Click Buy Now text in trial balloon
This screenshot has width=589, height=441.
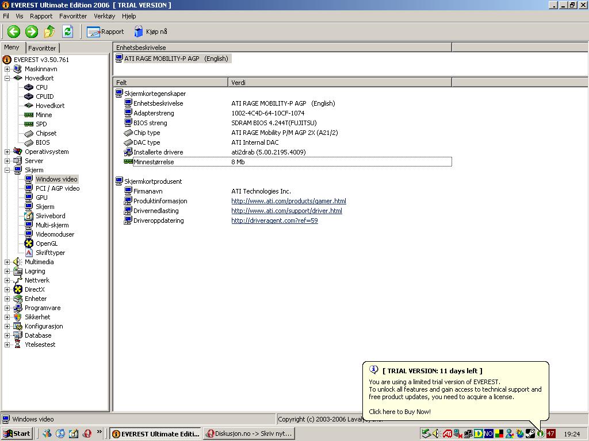click(x=400, y=412)
